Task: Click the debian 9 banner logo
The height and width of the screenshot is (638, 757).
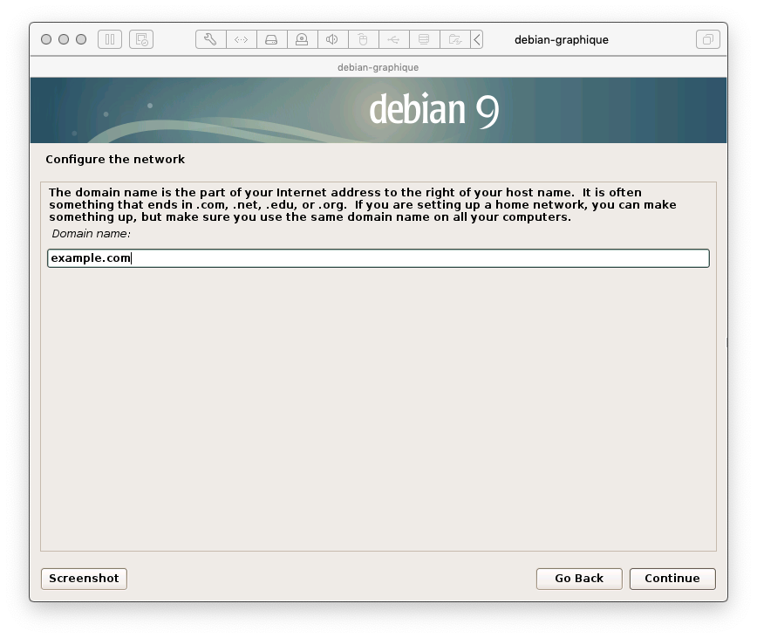Action: [x=433, y=110]
